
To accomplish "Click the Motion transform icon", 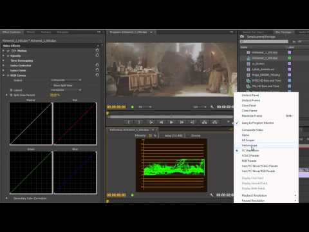I will pos(14,51).
